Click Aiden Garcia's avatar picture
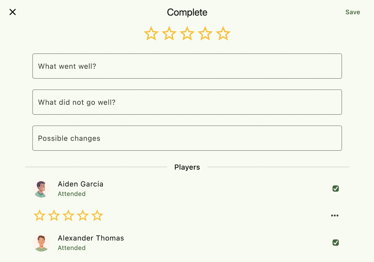The image size is (374, 262). pos(41,189)
